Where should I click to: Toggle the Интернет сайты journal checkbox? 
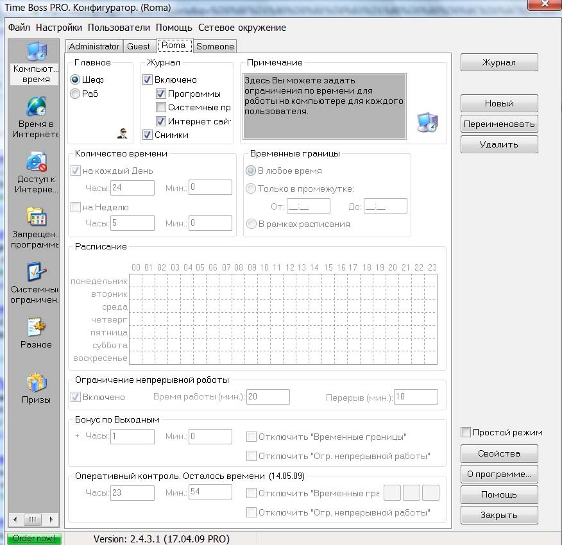pyautogui.click(x=161, y=121)
